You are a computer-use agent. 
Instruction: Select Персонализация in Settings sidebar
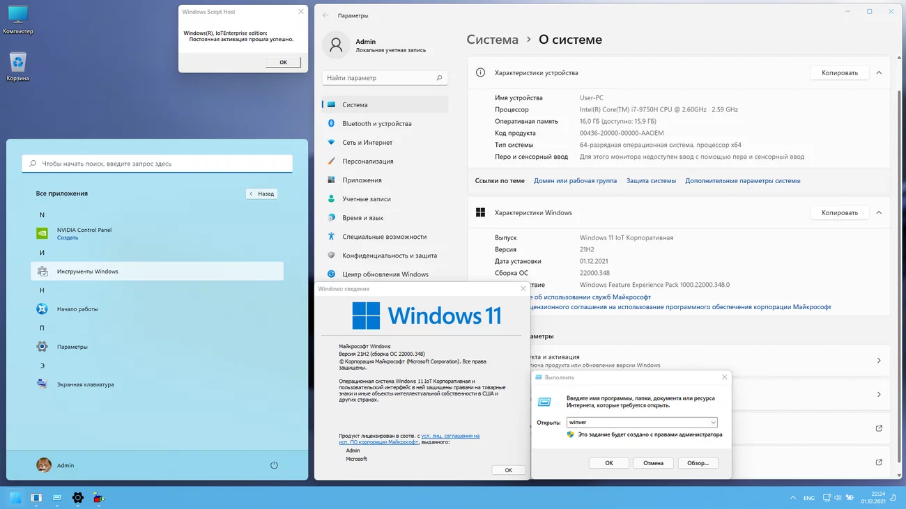pyautogui.click(x=385, y=161)
